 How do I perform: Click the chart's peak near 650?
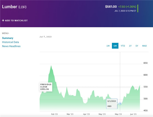coord(51,66)
